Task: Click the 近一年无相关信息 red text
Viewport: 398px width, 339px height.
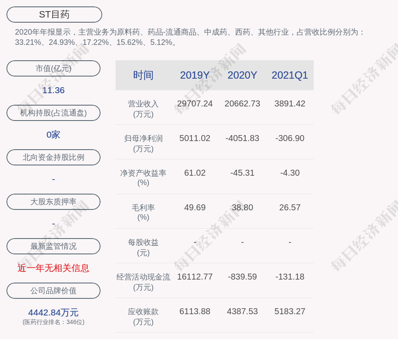Action: (x=53, y=268)
